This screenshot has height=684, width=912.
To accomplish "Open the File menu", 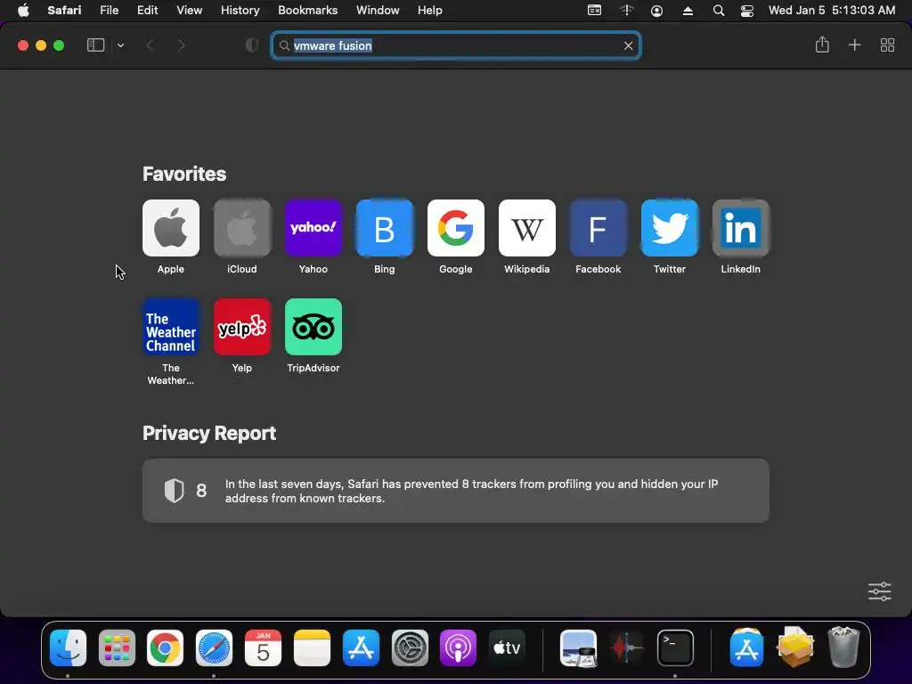I will click(110, 11).
